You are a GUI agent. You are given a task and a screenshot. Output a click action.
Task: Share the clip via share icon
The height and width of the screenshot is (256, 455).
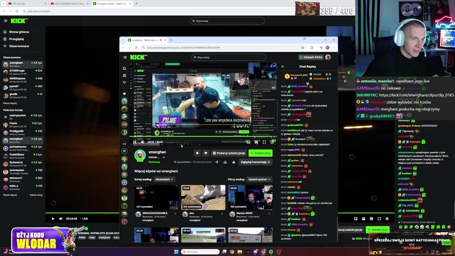(x=216, y=162)
